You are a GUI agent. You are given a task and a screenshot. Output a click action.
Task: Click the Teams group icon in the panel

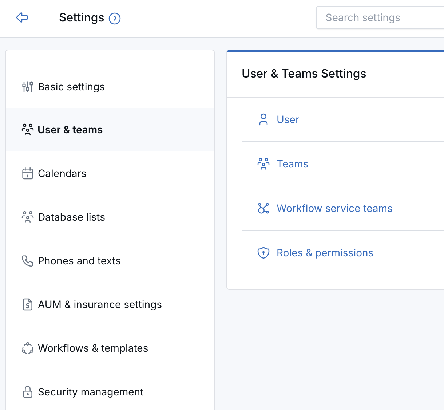pos(263,164)
